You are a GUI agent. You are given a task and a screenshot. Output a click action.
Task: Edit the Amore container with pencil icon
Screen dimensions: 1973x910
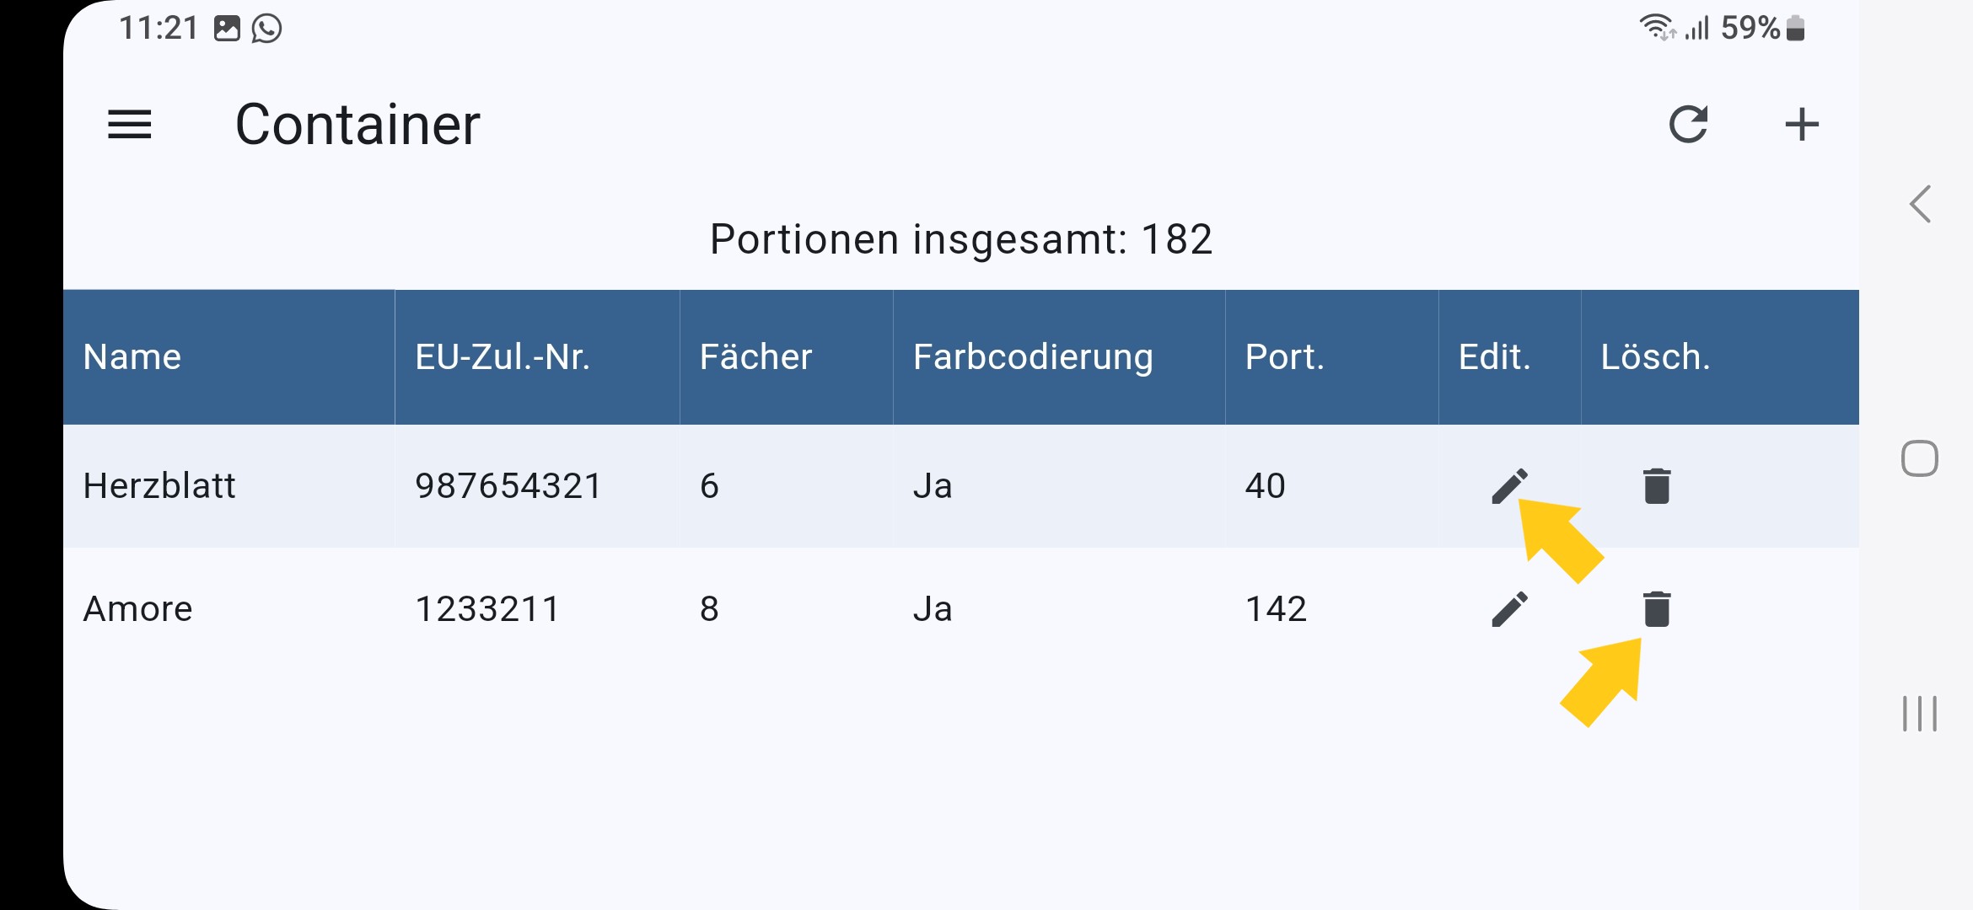point(1509,609)
